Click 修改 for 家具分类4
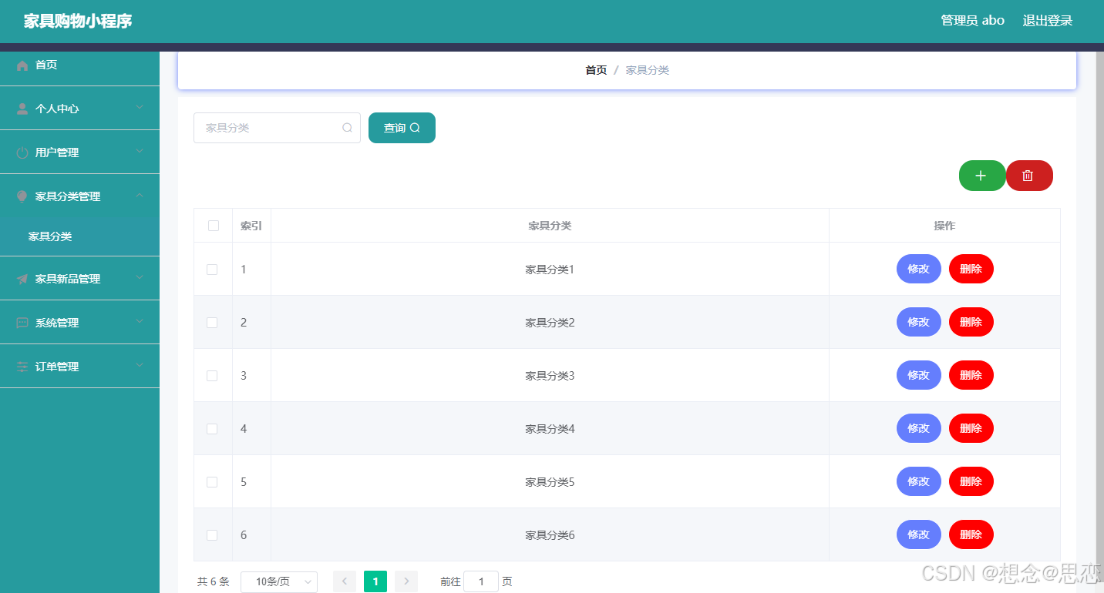The width and height of the screenshot is (1104, 593). coord(919,428)
